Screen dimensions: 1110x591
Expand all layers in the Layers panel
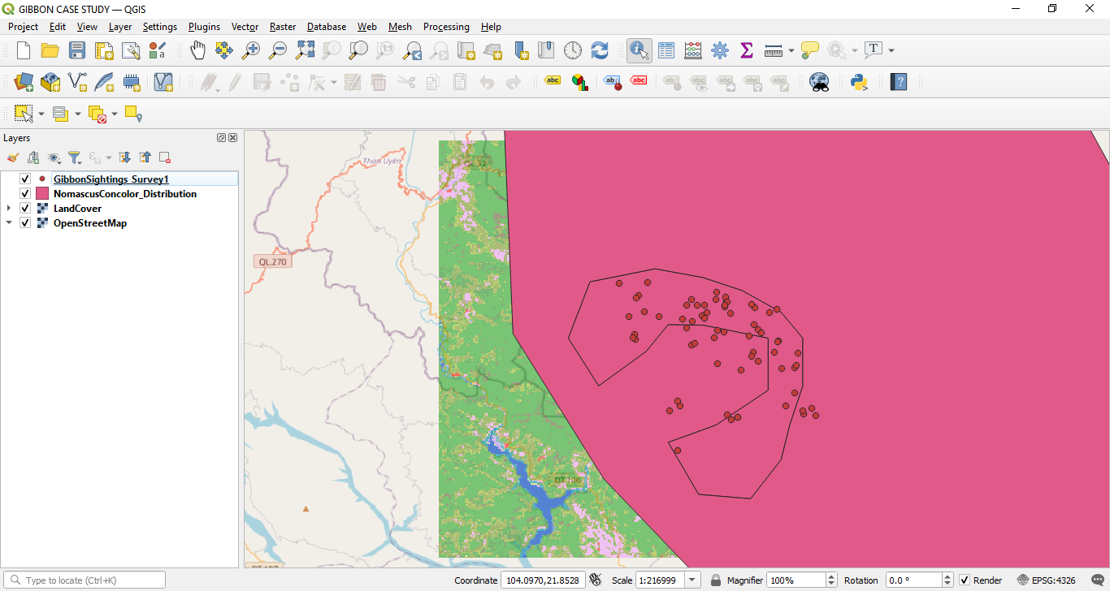[x=125, y=157]
